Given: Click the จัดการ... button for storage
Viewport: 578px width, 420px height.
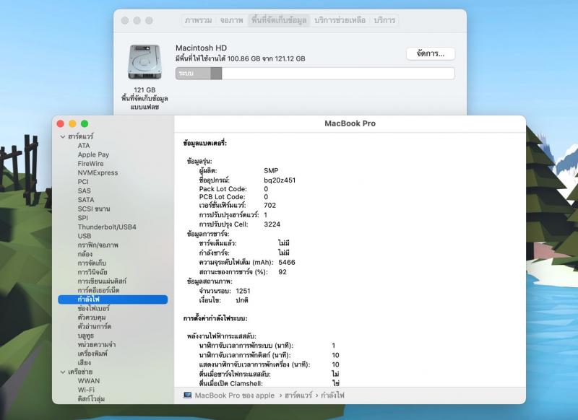Looking at the screenshot, I should pos(431,53).
